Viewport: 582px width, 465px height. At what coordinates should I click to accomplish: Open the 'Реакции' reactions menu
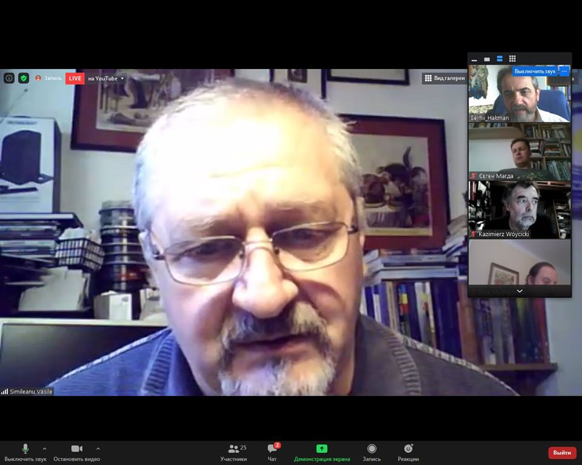[408, 453]
